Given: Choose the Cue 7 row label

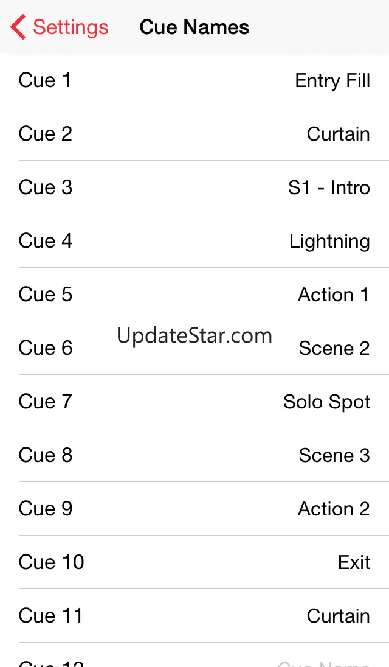Looking at the screenshot, I should (46, 402).
